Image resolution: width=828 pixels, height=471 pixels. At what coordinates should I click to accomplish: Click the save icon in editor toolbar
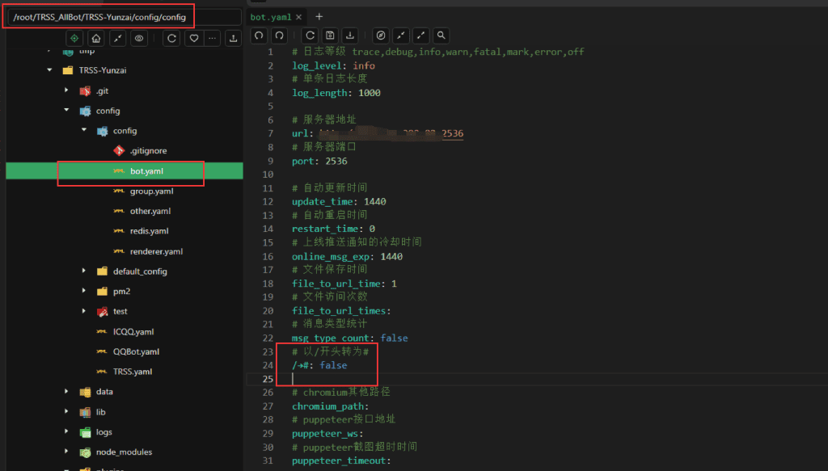tap(330, 36)
